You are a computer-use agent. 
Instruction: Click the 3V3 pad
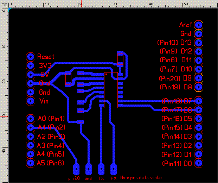tap(31, 65)
